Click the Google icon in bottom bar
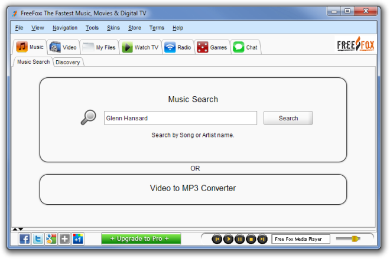The image size is (390, 259). pyautogui.click(x=51, y=239)
